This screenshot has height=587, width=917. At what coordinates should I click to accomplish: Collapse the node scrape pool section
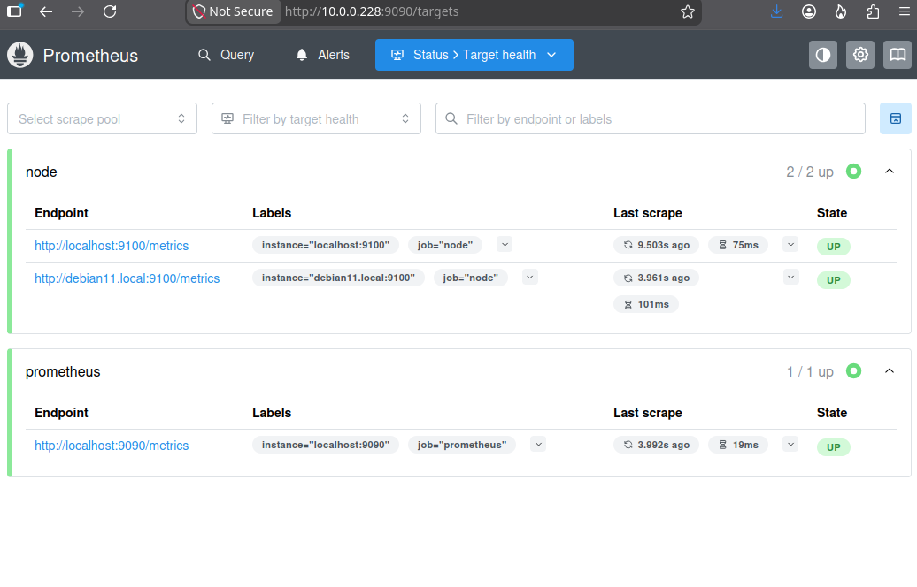(x=890, y=172)
